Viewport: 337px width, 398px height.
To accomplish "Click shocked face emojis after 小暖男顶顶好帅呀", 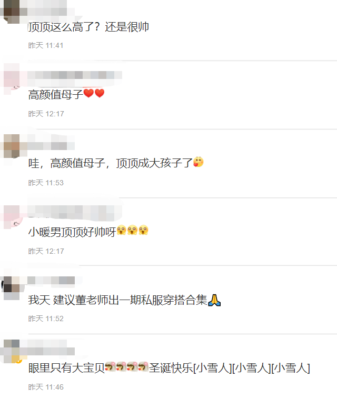I will tap(132, 230).
